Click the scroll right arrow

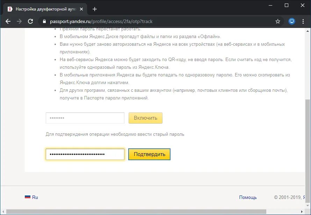[302, 212]
